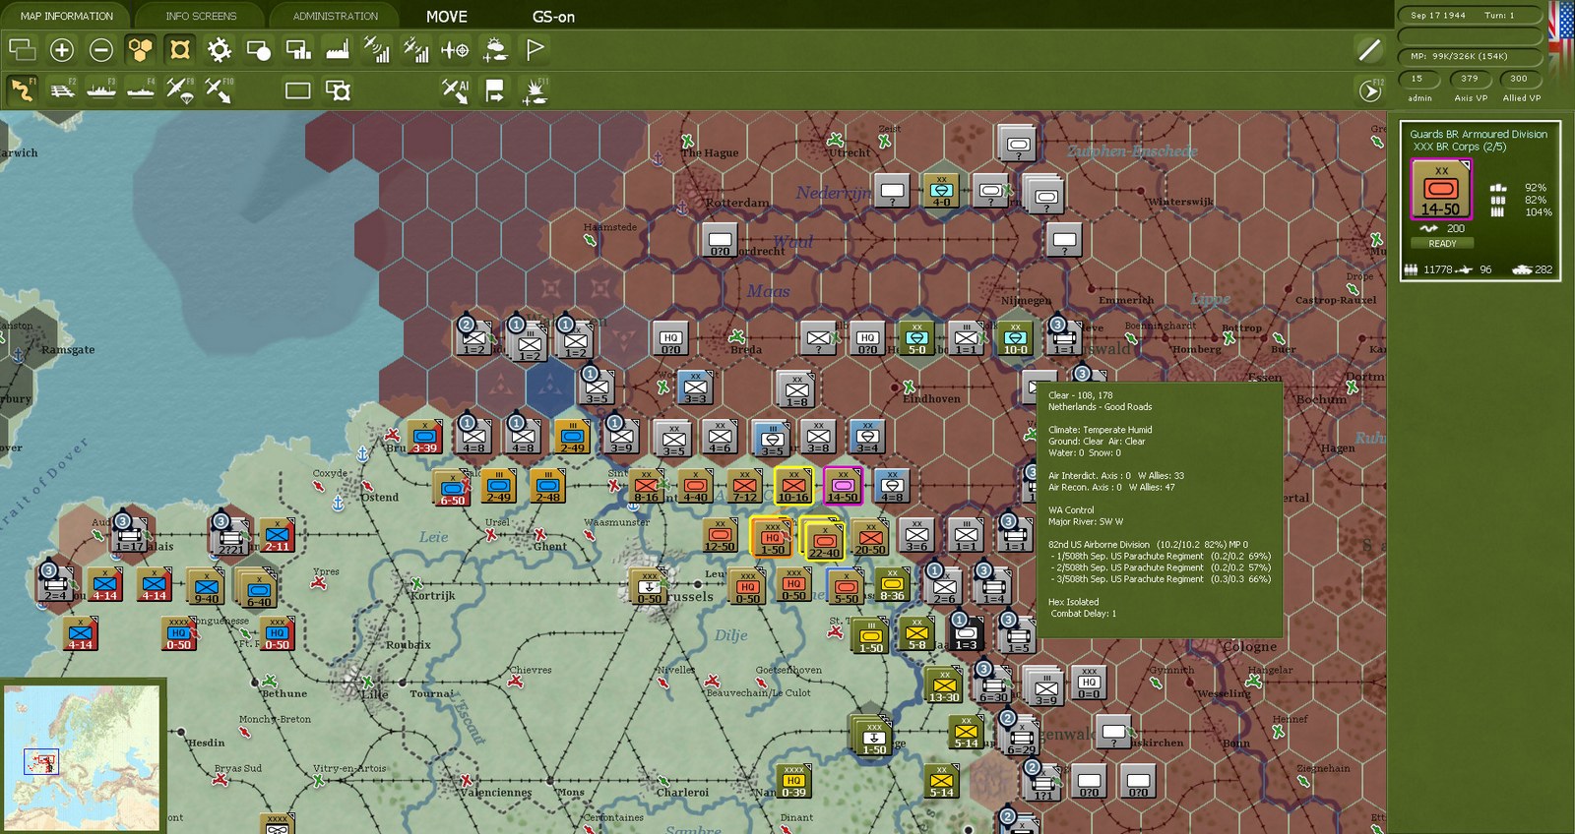This screenshot has height=834, width=1575.
Task: Click the aircraft with crosshair icon
Action: pos(455,49)
